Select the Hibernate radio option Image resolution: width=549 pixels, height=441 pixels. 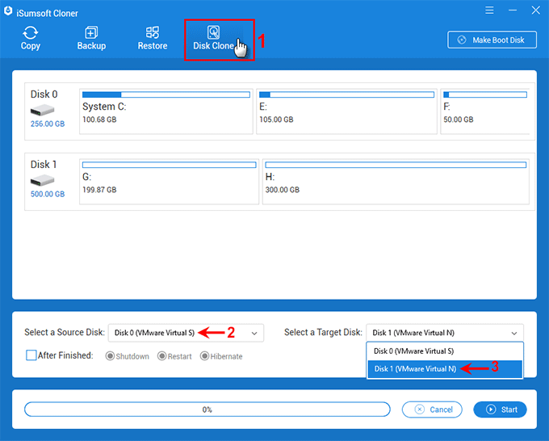(204, 356)
